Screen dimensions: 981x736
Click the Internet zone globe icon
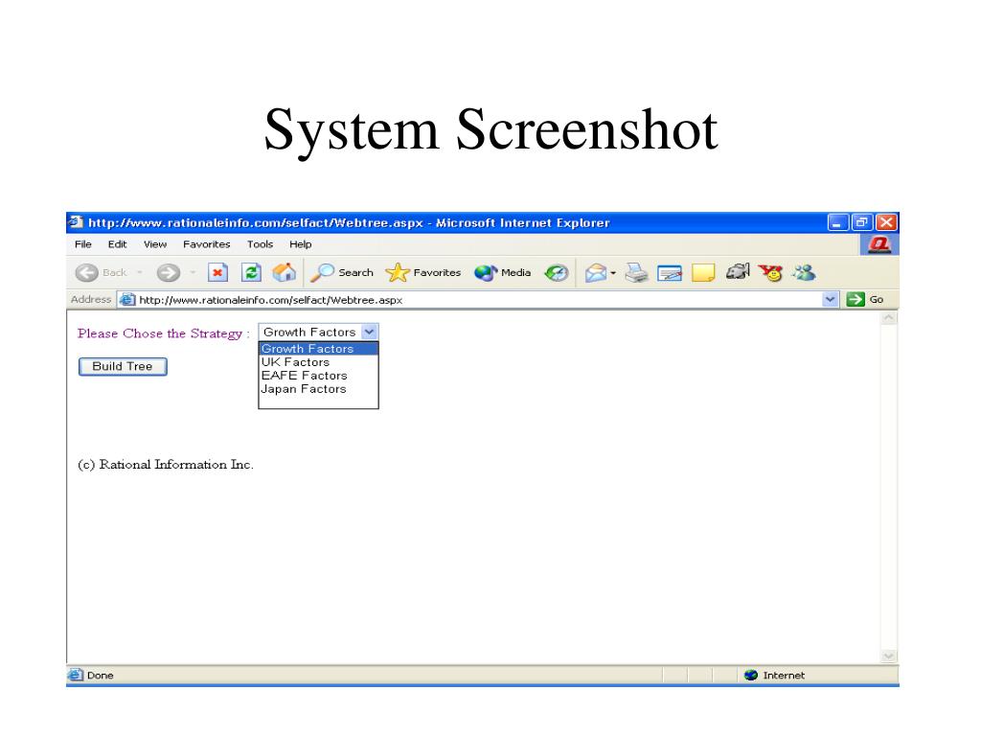tap(751, 676)
